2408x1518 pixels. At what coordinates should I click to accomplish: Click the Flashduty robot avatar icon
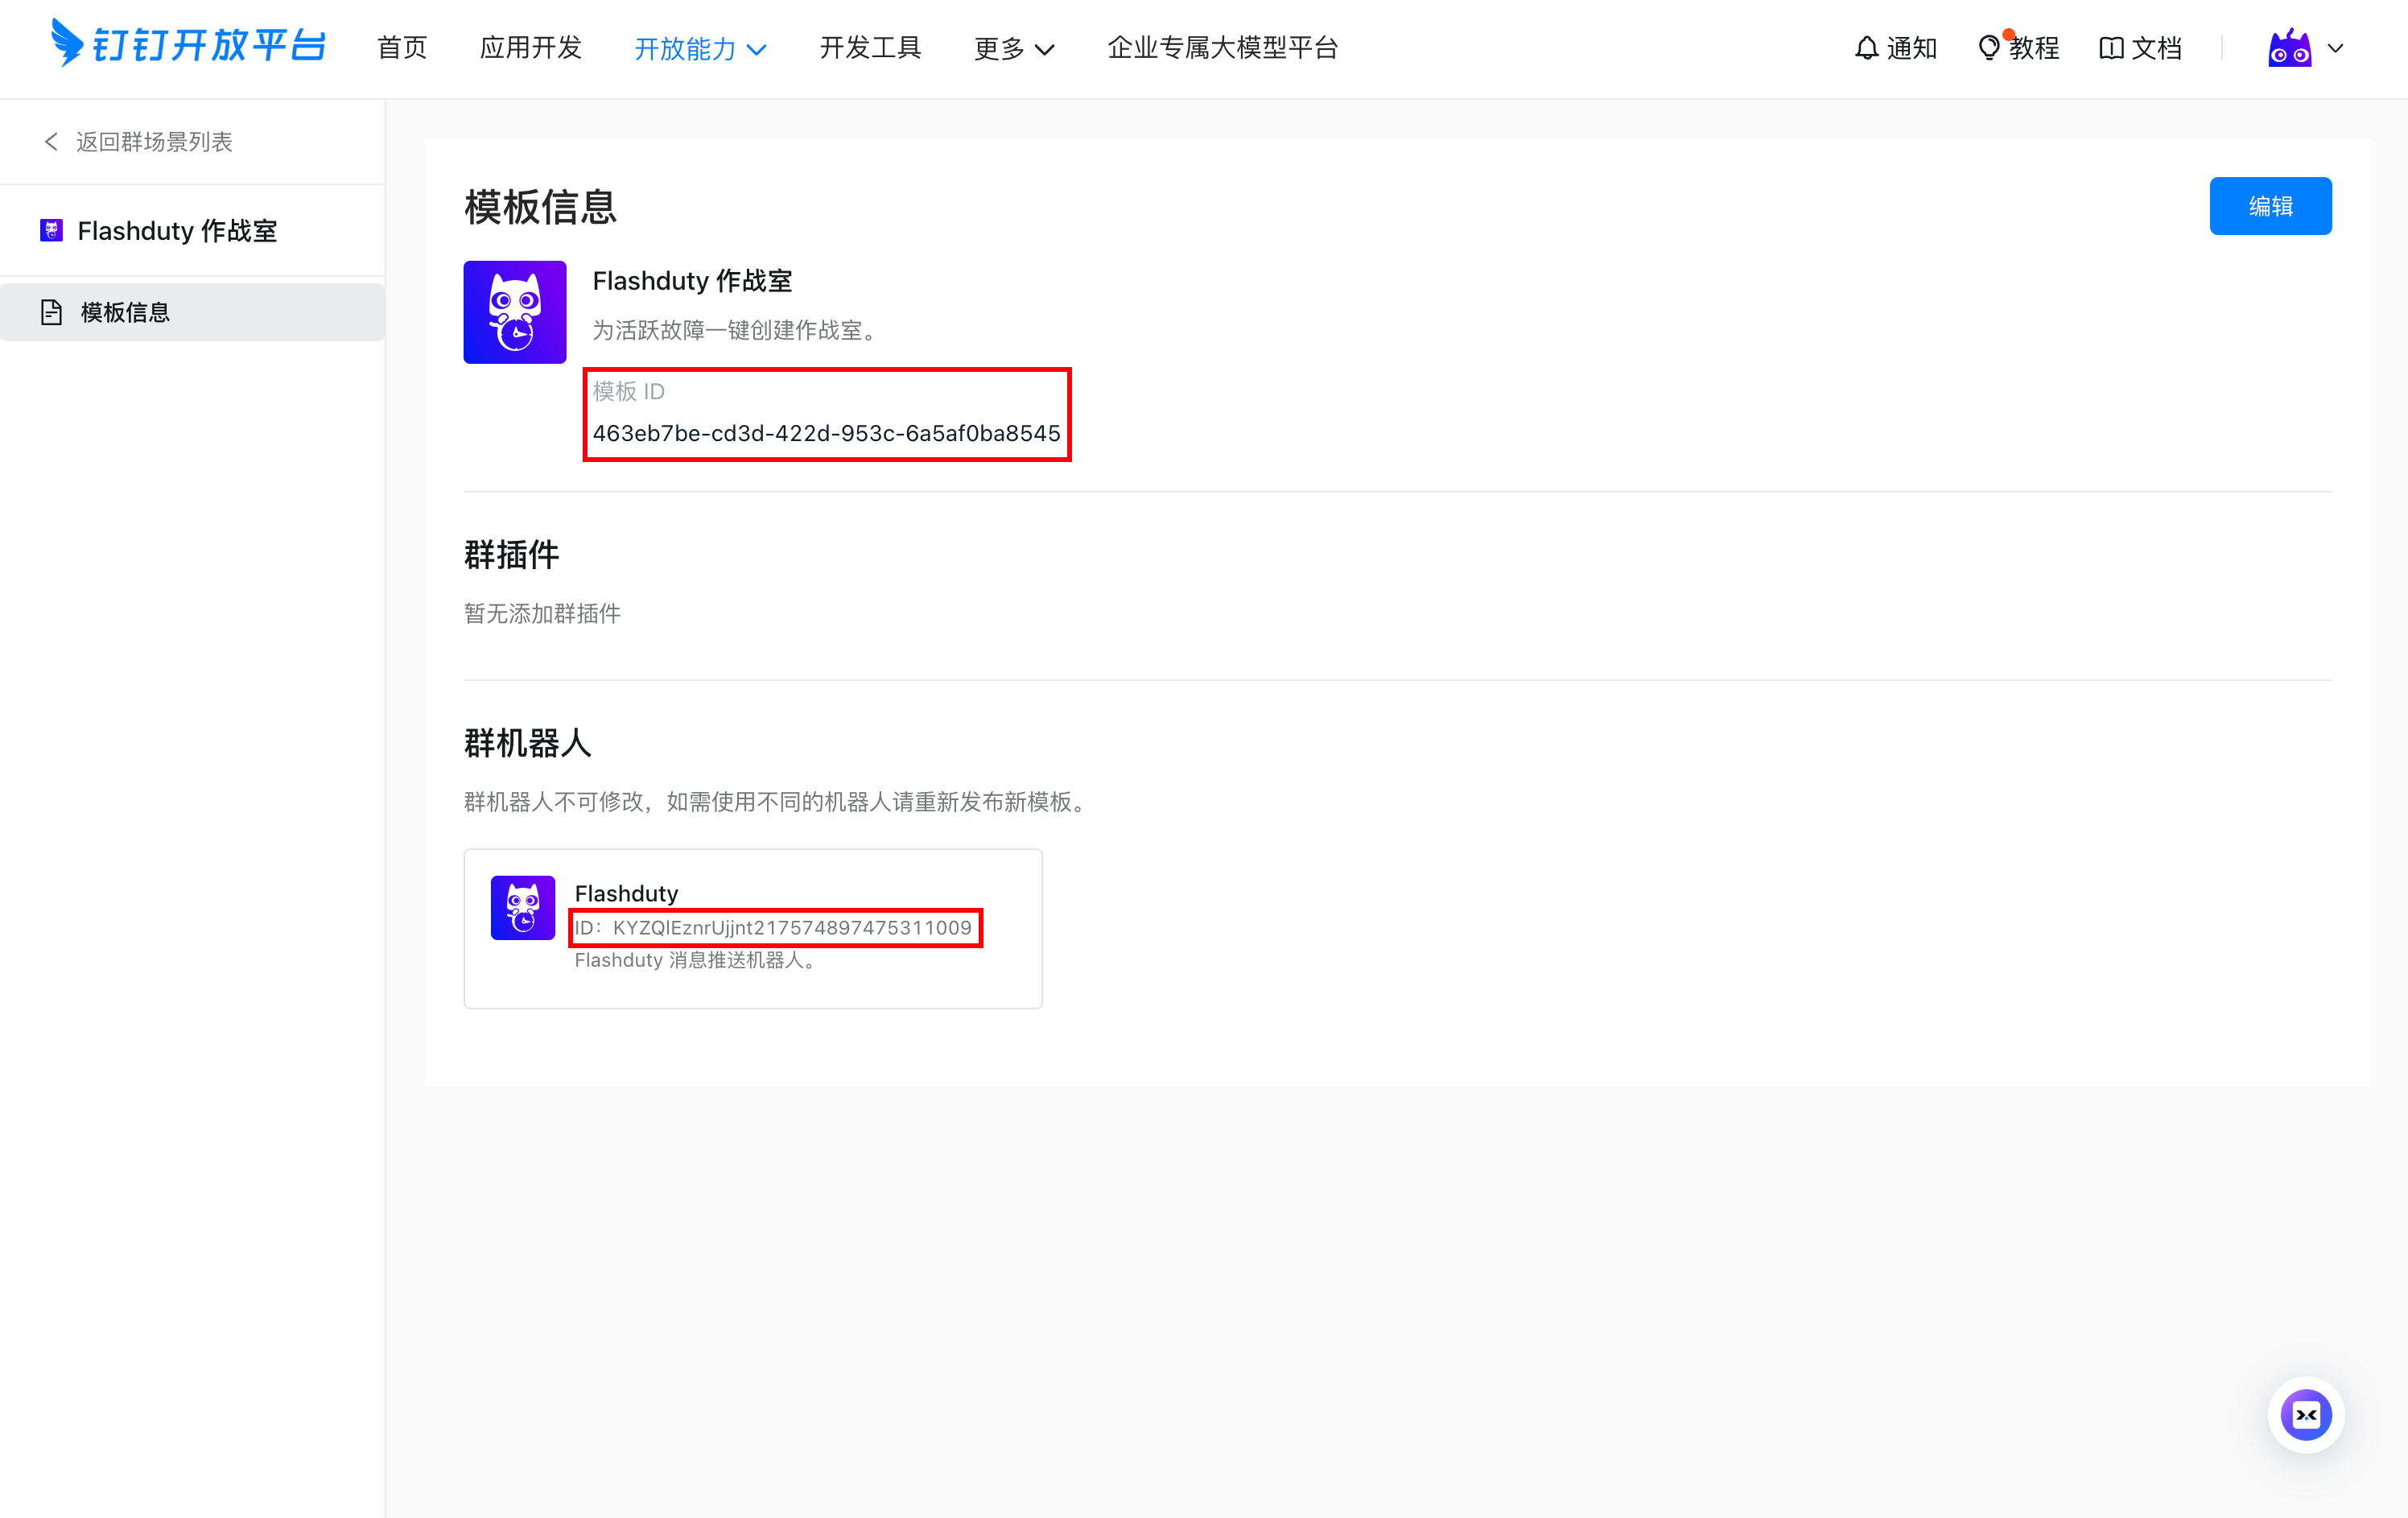[523, 908]
